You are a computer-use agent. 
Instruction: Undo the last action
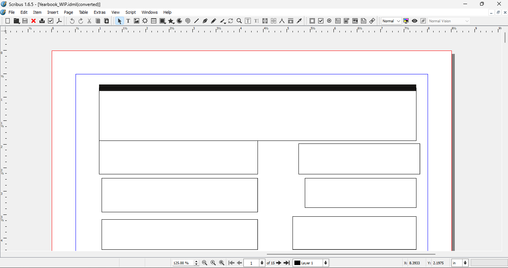tap(72, 21)
